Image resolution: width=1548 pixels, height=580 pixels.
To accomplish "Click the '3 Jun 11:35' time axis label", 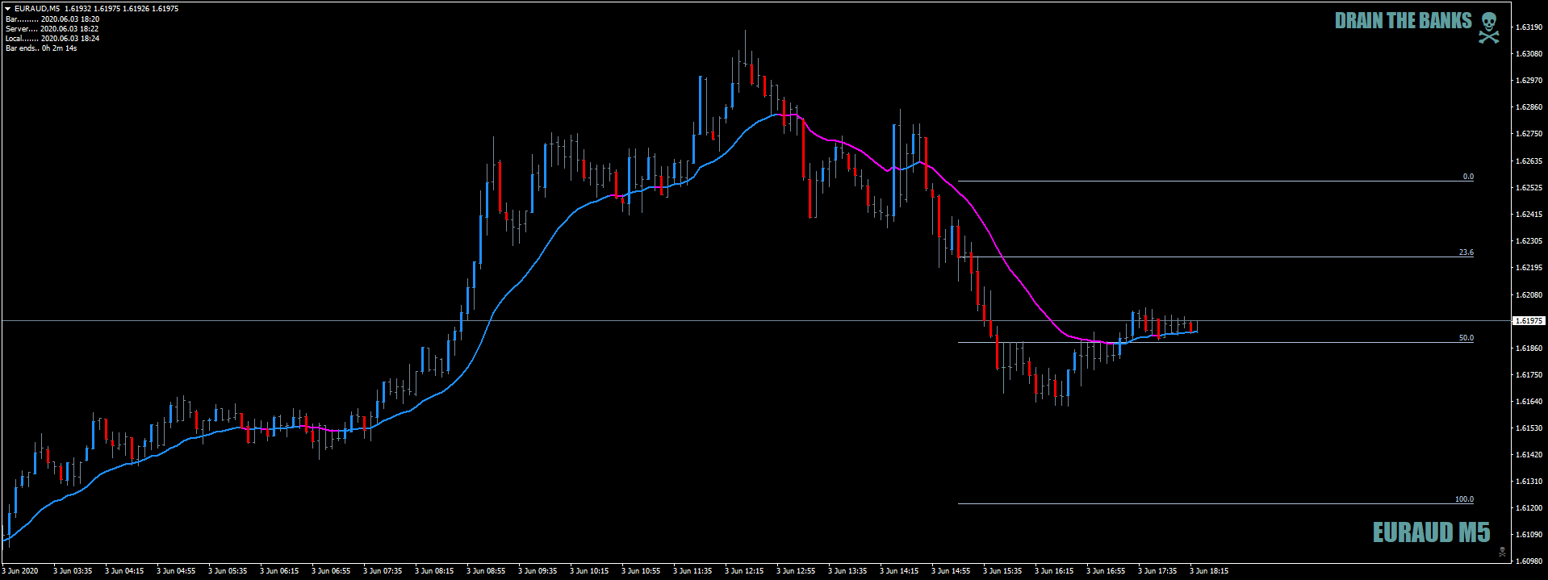I will coord(692,571).
